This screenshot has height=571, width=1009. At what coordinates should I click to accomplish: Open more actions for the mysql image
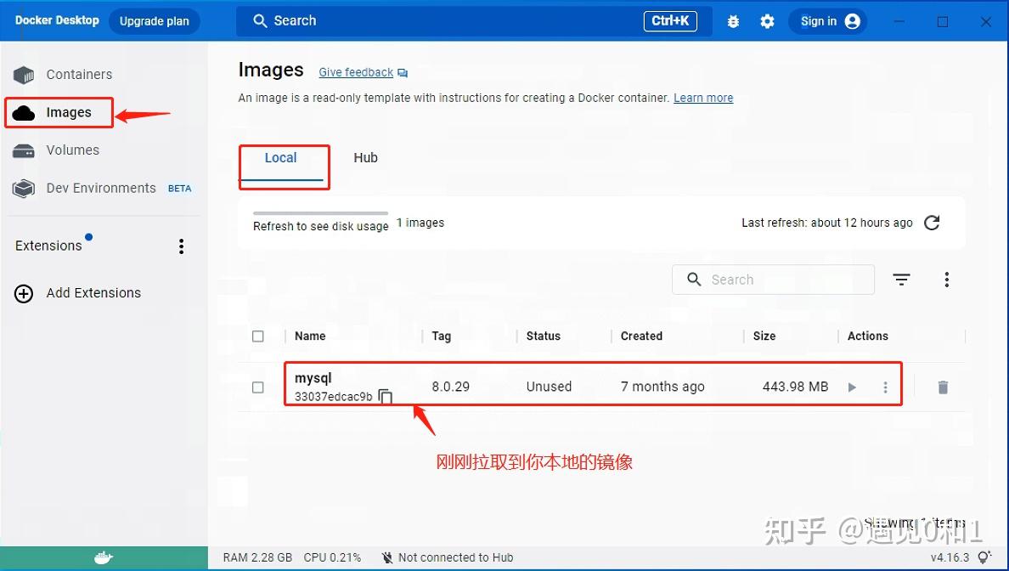point(884,387)
